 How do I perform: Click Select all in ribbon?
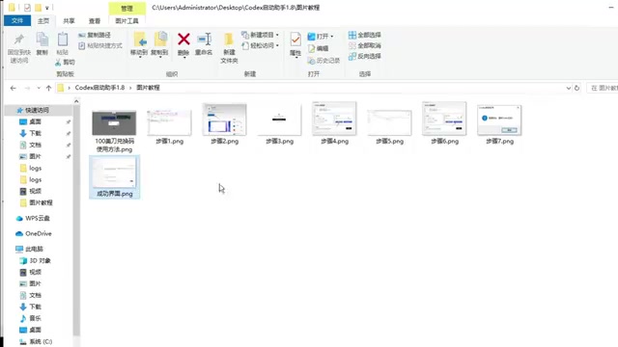click(365, 35)
